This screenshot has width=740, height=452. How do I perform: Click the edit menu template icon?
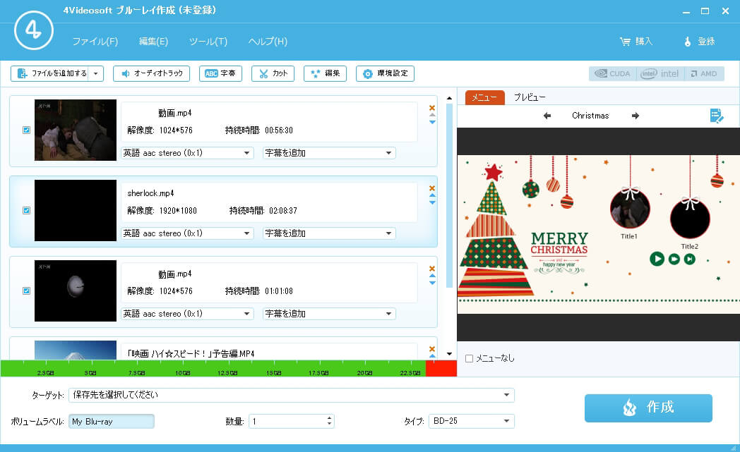[717, 116]
